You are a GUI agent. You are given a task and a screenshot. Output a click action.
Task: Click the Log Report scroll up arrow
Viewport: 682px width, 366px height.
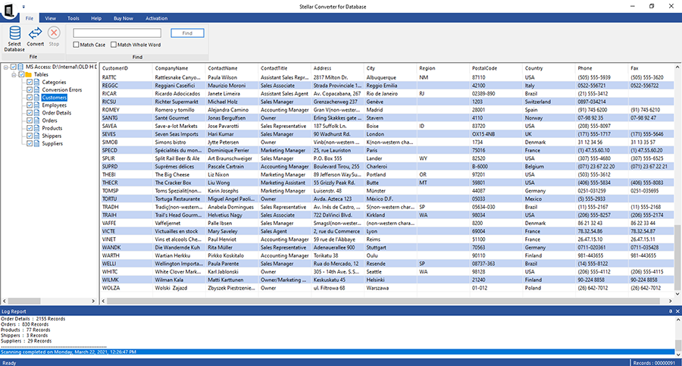(x=677, y=320)
